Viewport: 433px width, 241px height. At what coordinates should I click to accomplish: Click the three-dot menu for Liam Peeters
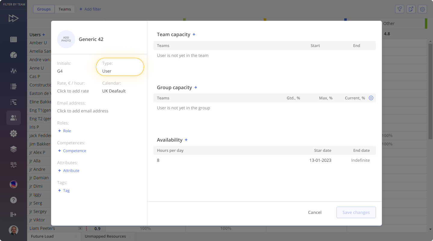click(x=86, y=228)
